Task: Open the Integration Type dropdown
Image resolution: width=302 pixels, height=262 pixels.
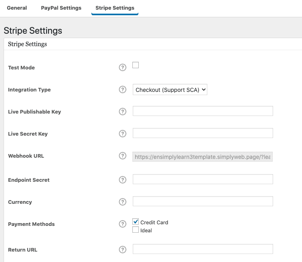Action: click(170, 90)
